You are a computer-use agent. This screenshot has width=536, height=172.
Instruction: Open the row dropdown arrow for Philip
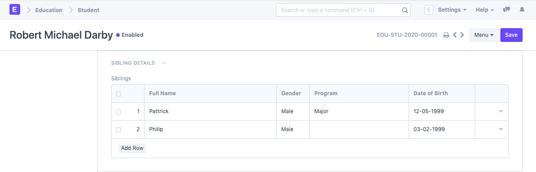click(x=501, y=129)
